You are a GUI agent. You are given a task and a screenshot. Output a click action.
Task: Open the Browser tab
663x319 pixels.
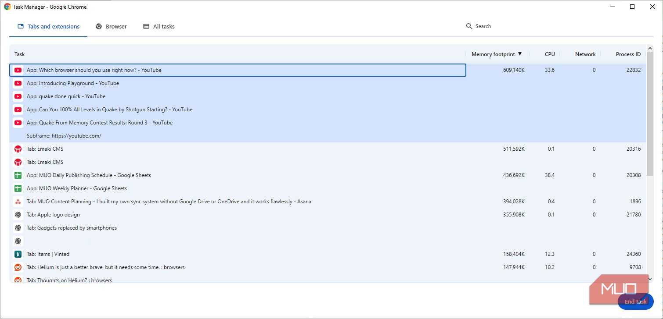pyautogui.click(x=111, y=27)
